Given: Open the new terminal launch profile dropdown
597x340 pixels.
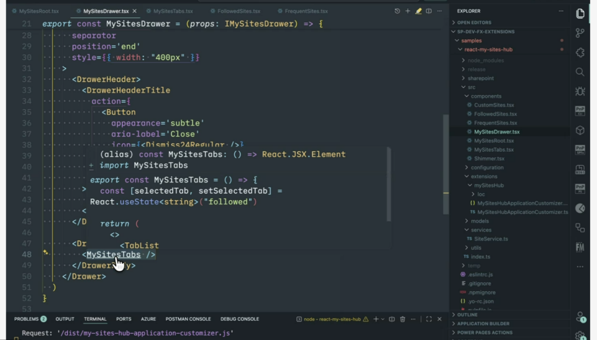Looking at the screenshot, I should point(382,319).
